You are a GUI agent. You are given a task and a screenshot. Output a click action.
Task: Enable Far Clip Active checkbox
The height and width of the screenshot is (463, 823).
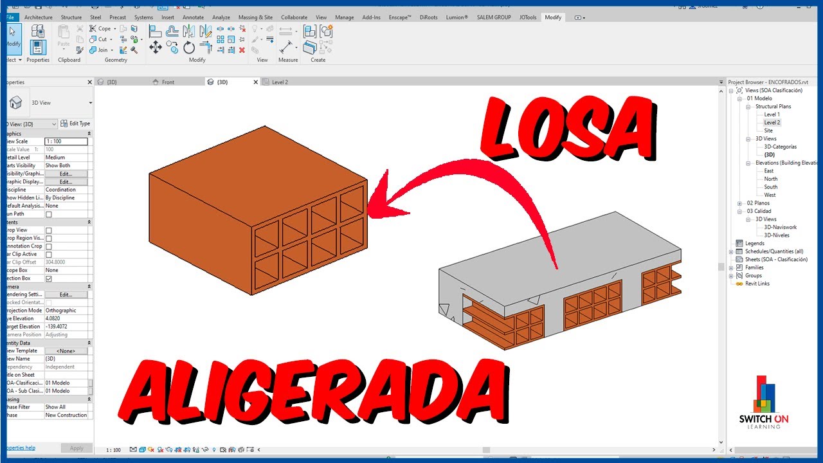[x=49, y=254]
